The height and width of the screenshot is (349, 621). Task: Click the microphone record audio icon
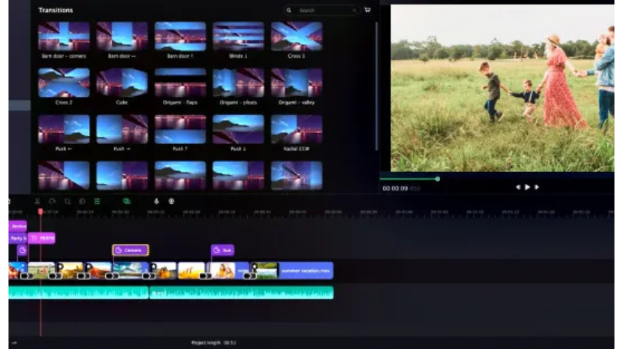(157, 201)
